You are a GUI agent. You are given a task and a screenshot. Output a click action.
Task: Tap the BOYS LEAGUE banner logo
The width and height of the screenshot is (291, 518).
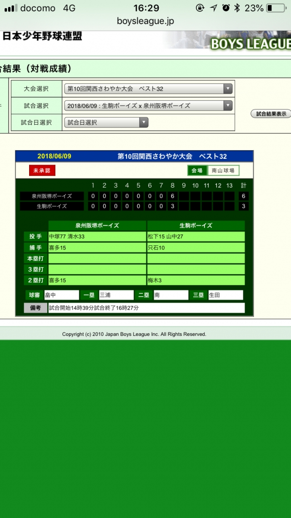click(250, 43)
